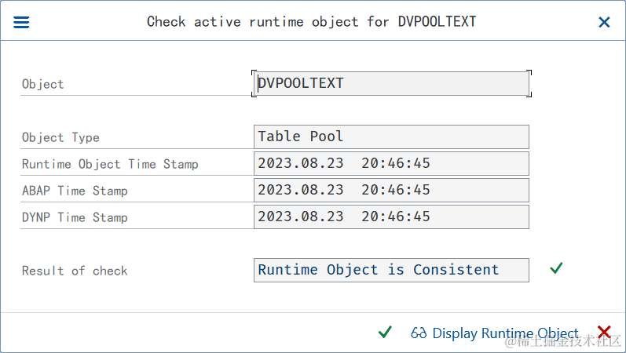Image resolution: width=626 pixels, height=353 pixels.
Task: Click the Object Type field Table Pool
Action: tap(391, 136)
